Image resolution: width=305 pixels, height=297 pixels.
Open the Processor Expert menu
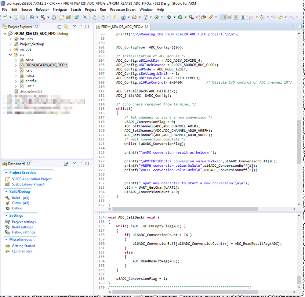(123, 9)
